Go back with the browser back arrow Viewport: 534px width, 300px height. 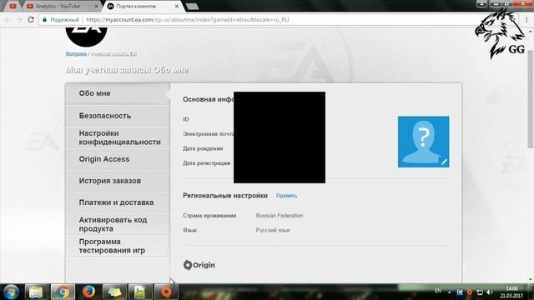(x=8, y=20)
